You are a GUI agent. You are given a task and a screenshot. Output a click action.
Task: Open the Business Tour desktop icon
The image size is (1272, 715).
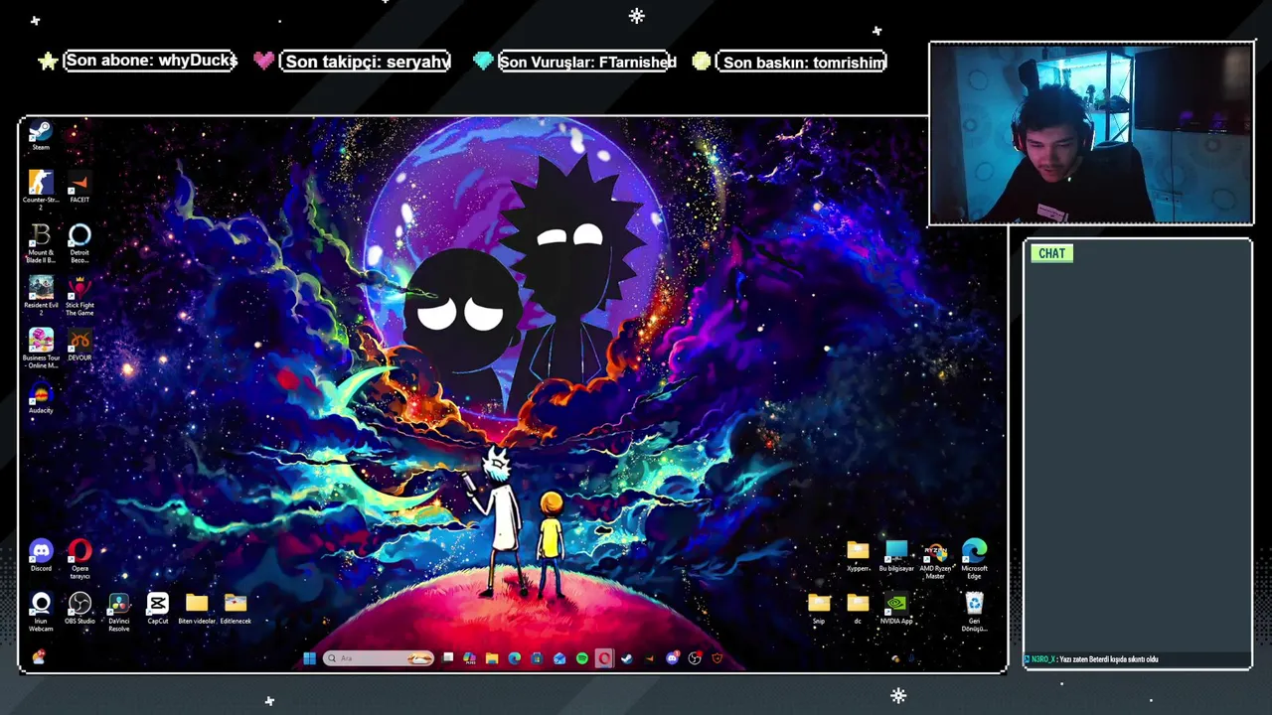pyautogui.click(x=40, y=348)
